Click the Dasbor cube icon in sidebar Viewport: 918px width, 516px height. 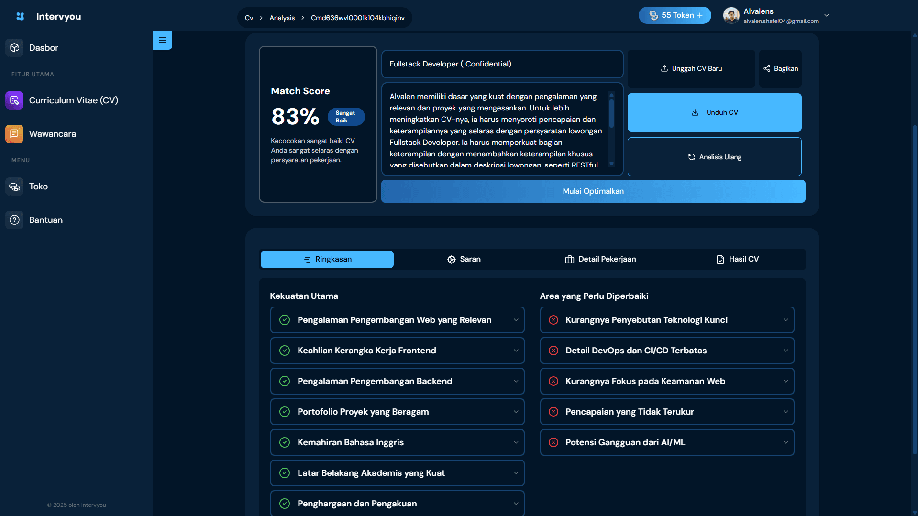coord(14,48)
